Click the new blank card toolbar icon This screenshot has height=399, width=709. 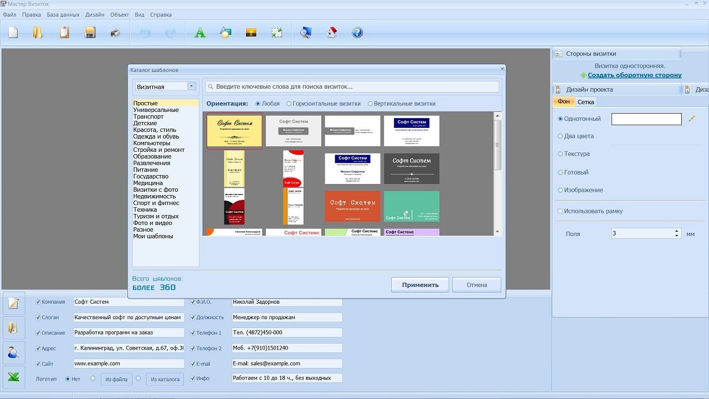tap(13, 33)
